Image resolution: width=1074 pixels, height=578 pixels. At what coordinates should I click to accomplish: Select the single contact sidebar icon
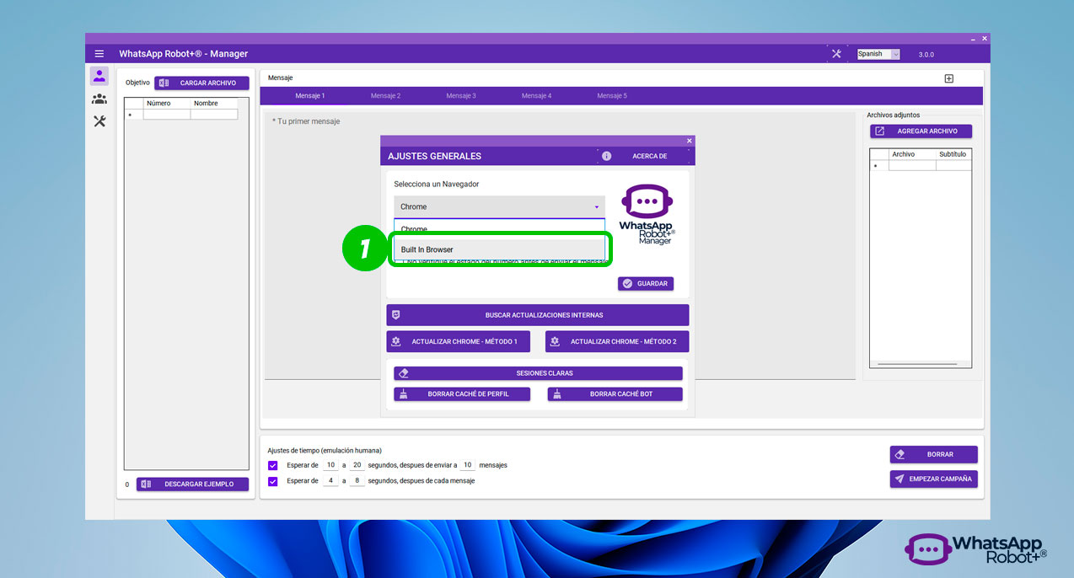[99, 76]
